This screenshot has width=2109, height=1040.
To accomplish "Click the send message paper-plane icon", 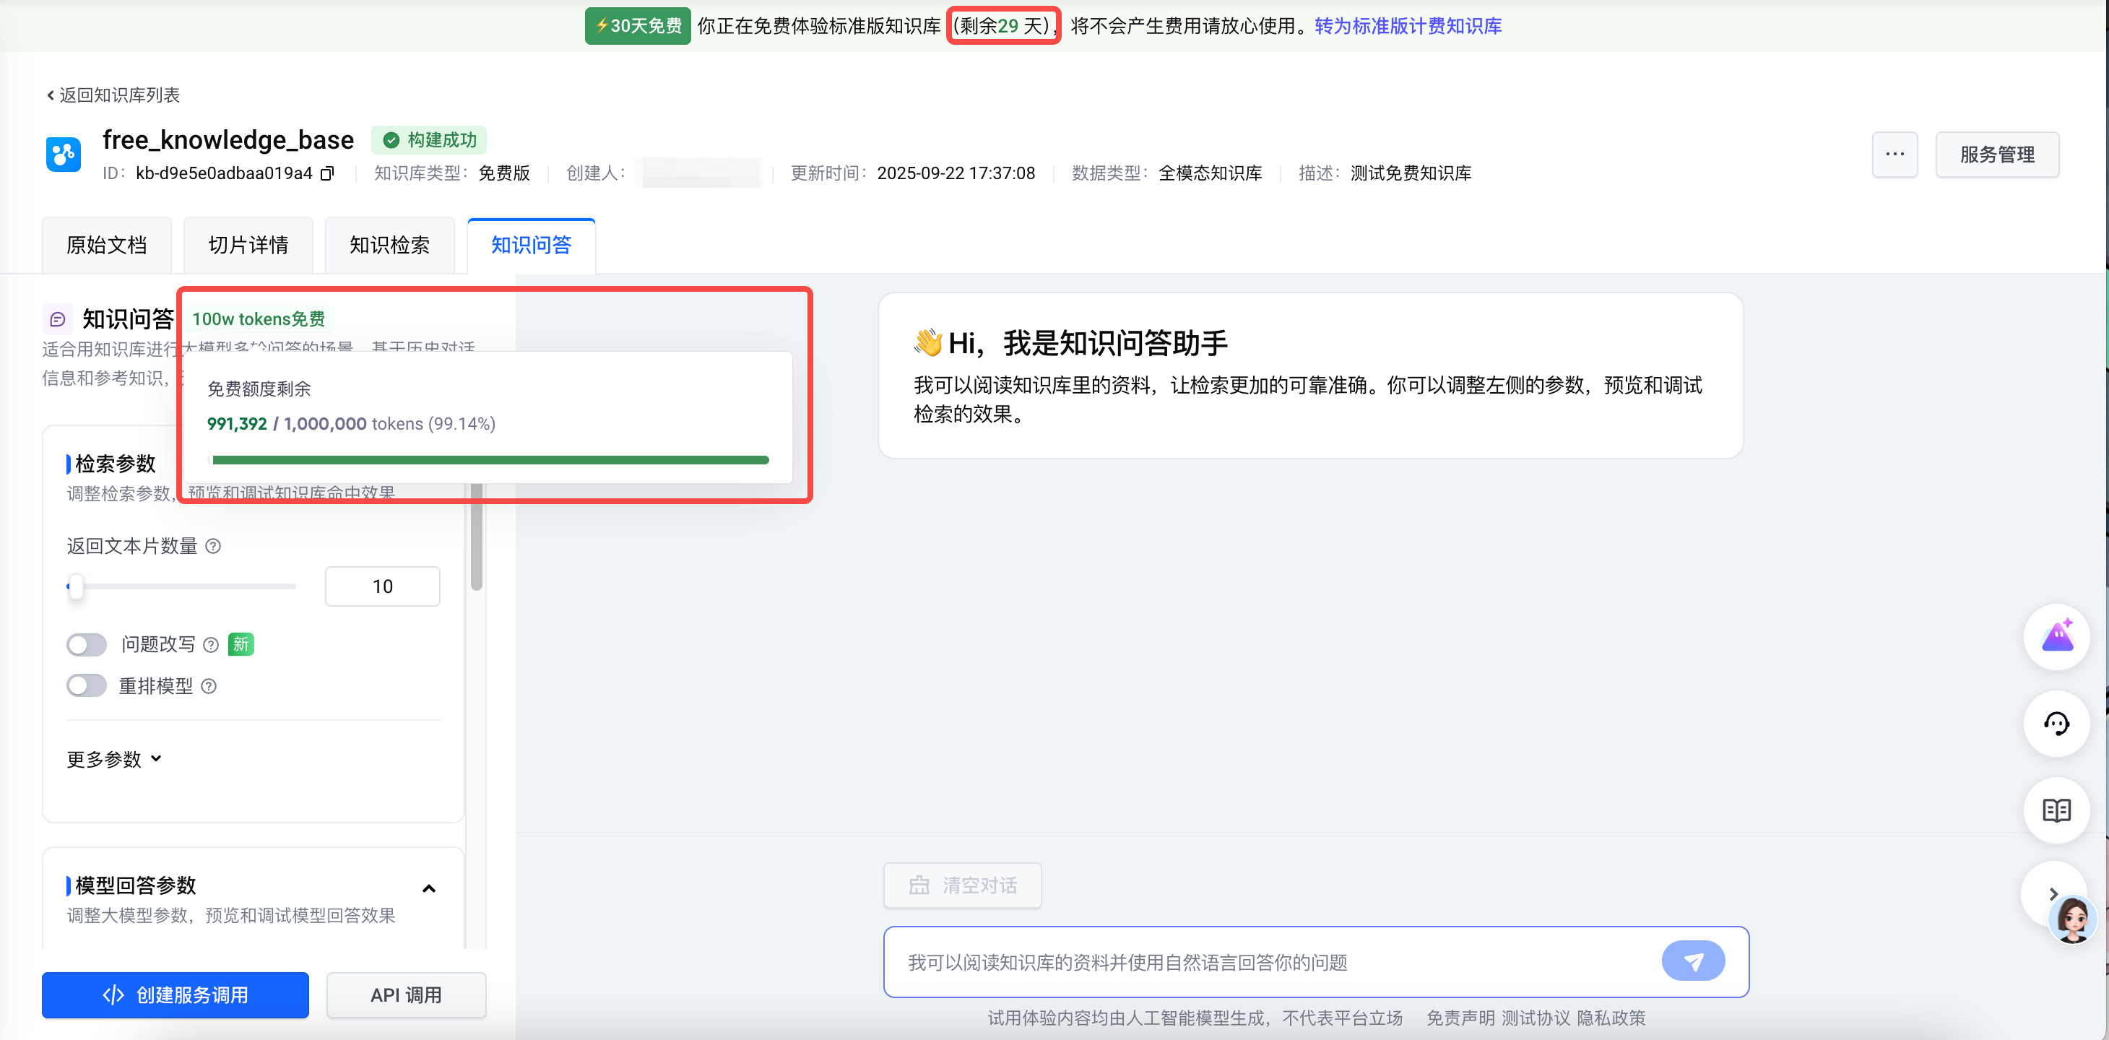I will click(x=1692, y=961).
